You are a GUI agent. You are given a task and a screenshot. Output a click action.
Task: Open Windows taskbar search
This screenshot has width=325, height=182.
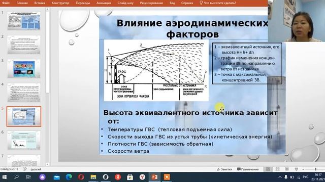pos(16,177)
